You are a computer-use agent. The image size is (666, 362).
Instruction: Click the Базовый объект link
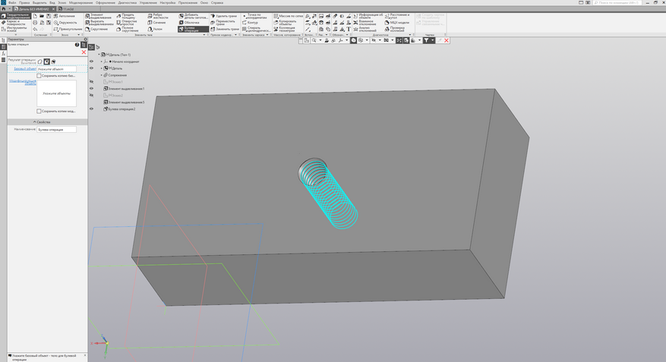tap(25, 69)
